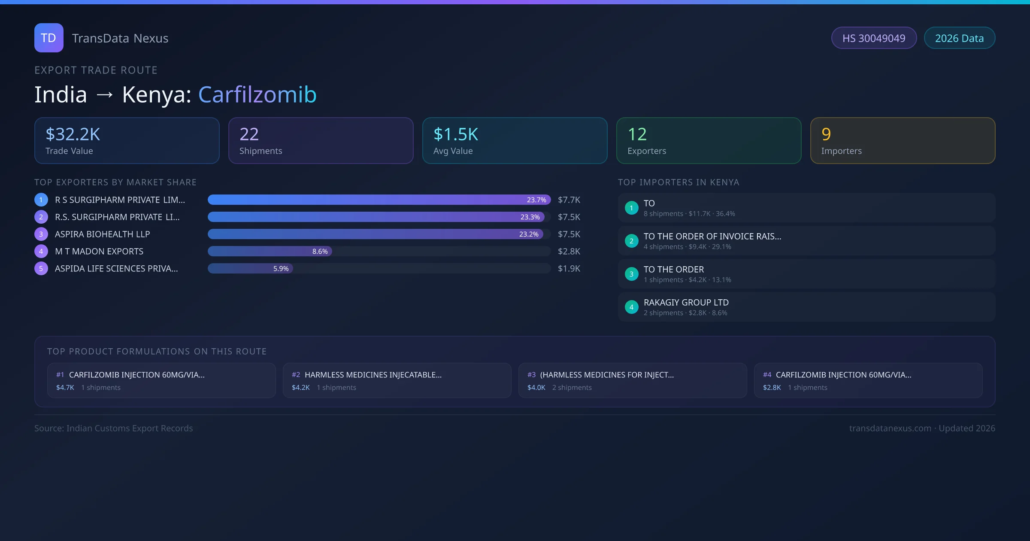
Task: Open #1 CARFILZOMIB INJECTION formulation card
Action: pyautogui.click(x=161, y=380)
